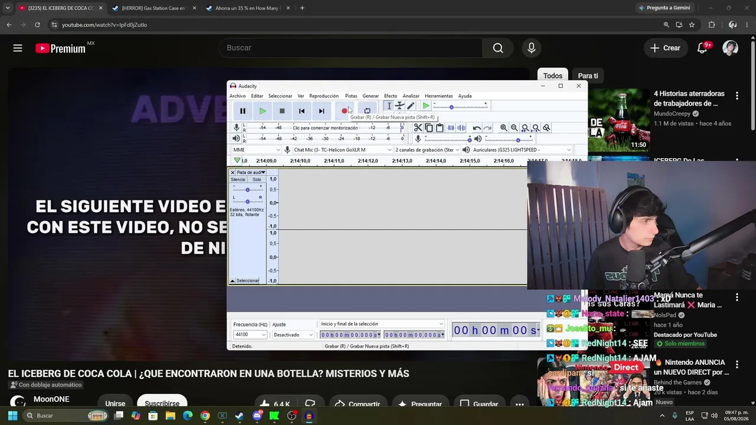The image size is (756, 425).
Task: Click the track Seleccionar button
Action: coord(247,280)
